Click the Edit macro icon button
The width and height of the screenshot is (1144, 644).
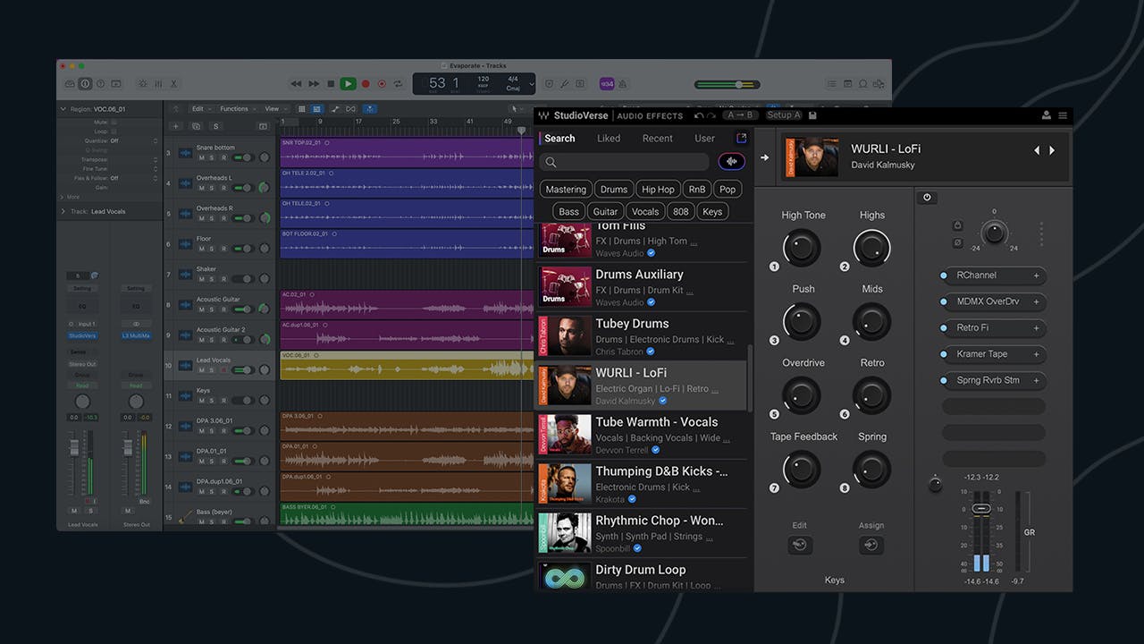[800, 545]
